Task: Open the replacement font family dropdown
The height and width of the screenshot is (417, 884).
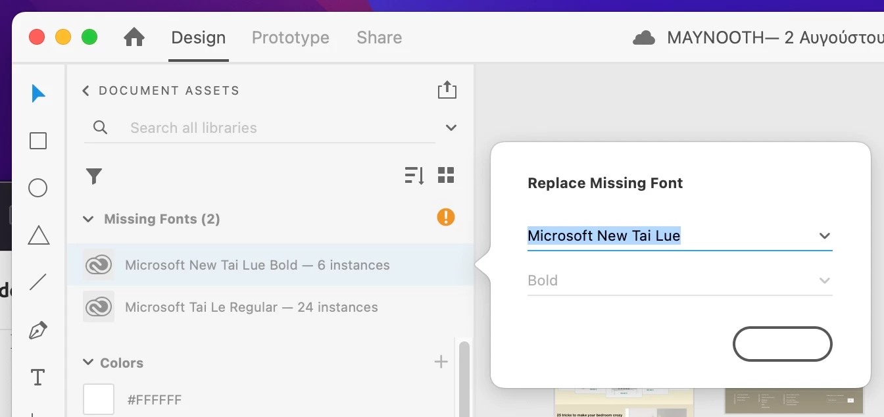Action: tap(825, 235)
